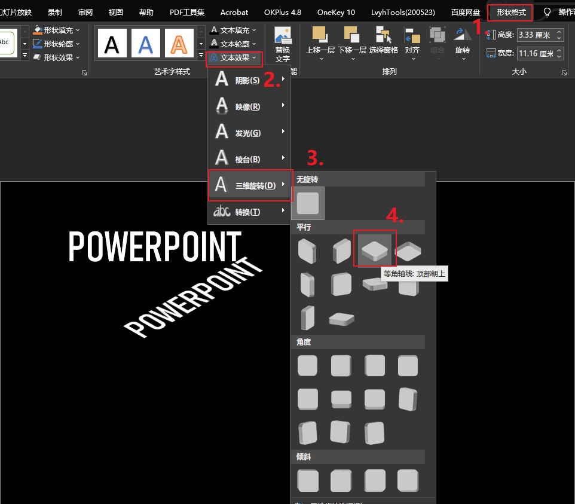The height and width of the screenshot is (504, 575).
Task: Open the 三维旋转(D) submenu item
Action: point(250,185)
